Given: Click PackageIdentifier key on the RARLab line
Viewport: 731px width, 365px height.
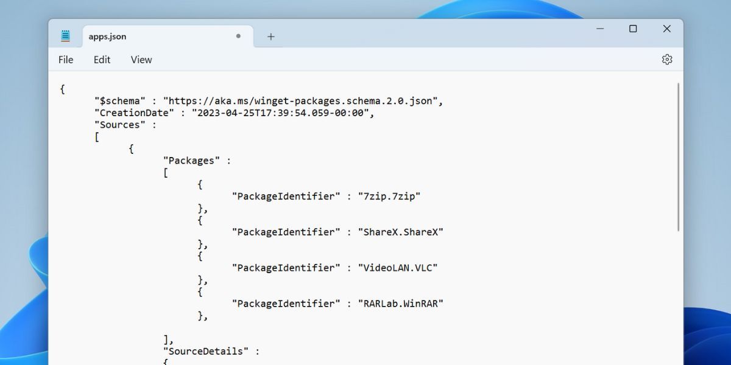Looking at the screenshot, I should click(286, 303).
